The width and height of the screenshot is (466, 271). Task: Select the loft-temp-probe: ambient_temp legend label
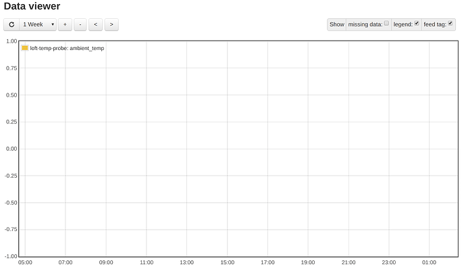(x=67, y=48)
